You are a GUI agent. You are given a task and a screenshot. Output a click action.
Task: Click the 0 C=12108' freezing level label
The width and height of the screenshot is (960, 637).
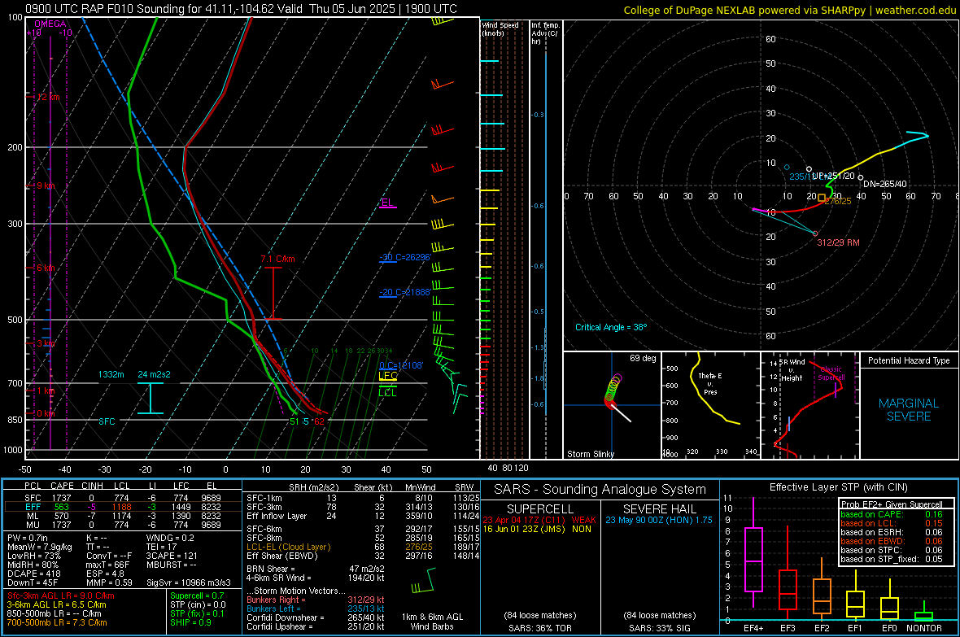(401, 365)
